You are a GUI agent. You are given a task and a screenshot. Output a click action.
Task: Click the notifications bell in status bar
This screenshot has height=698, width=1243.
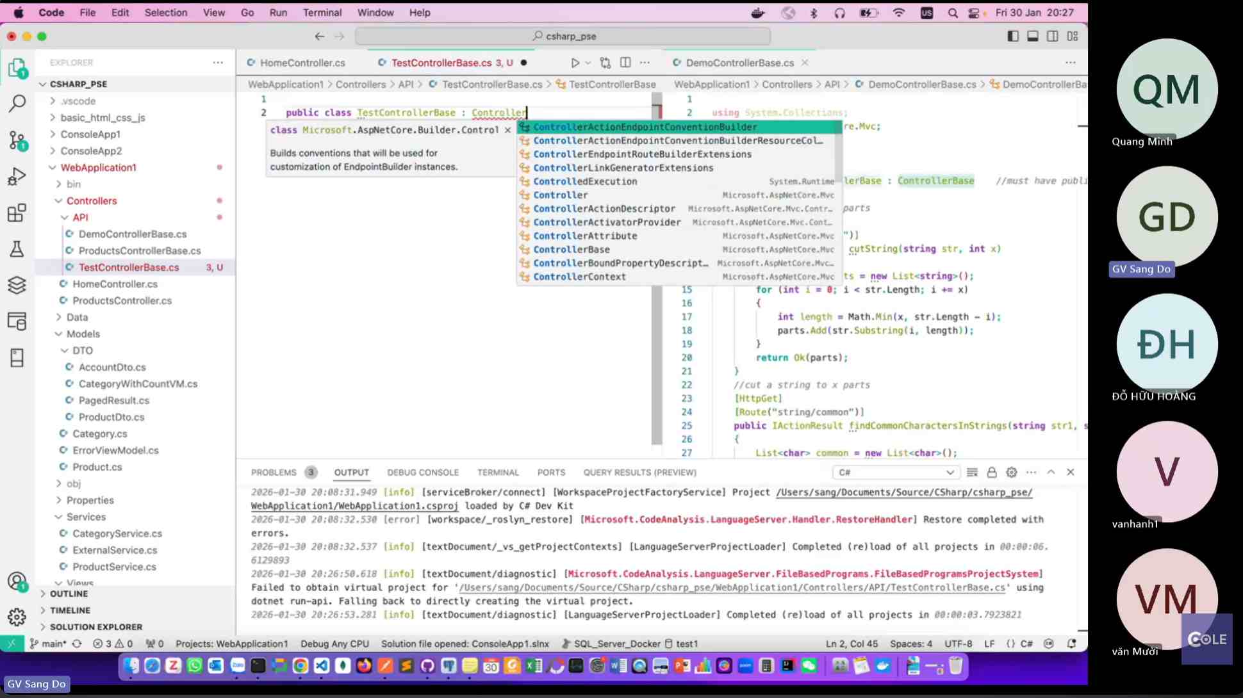1071,644
